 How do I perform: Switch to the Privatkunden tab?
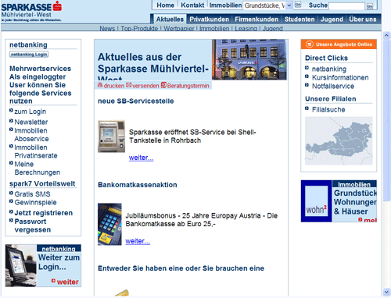click(209, 20)
